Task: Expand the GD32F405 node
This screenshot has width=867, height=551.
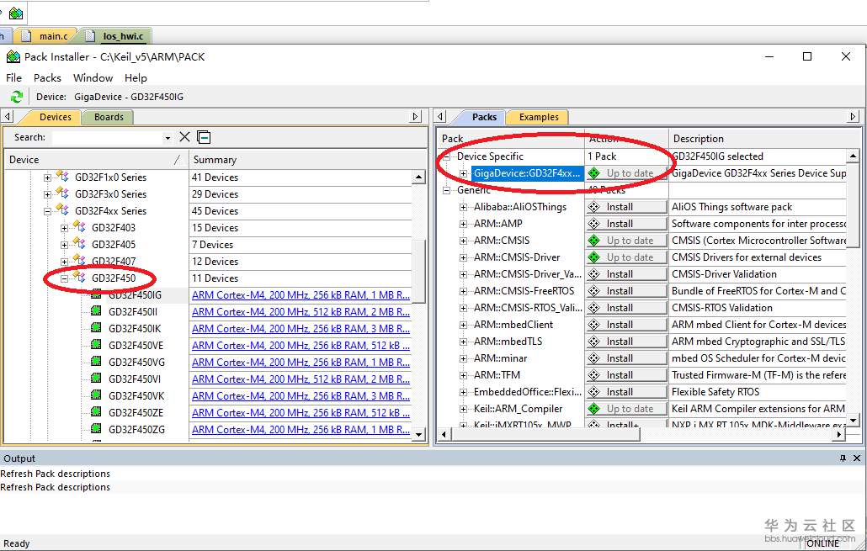Action: tap(64, 245)
